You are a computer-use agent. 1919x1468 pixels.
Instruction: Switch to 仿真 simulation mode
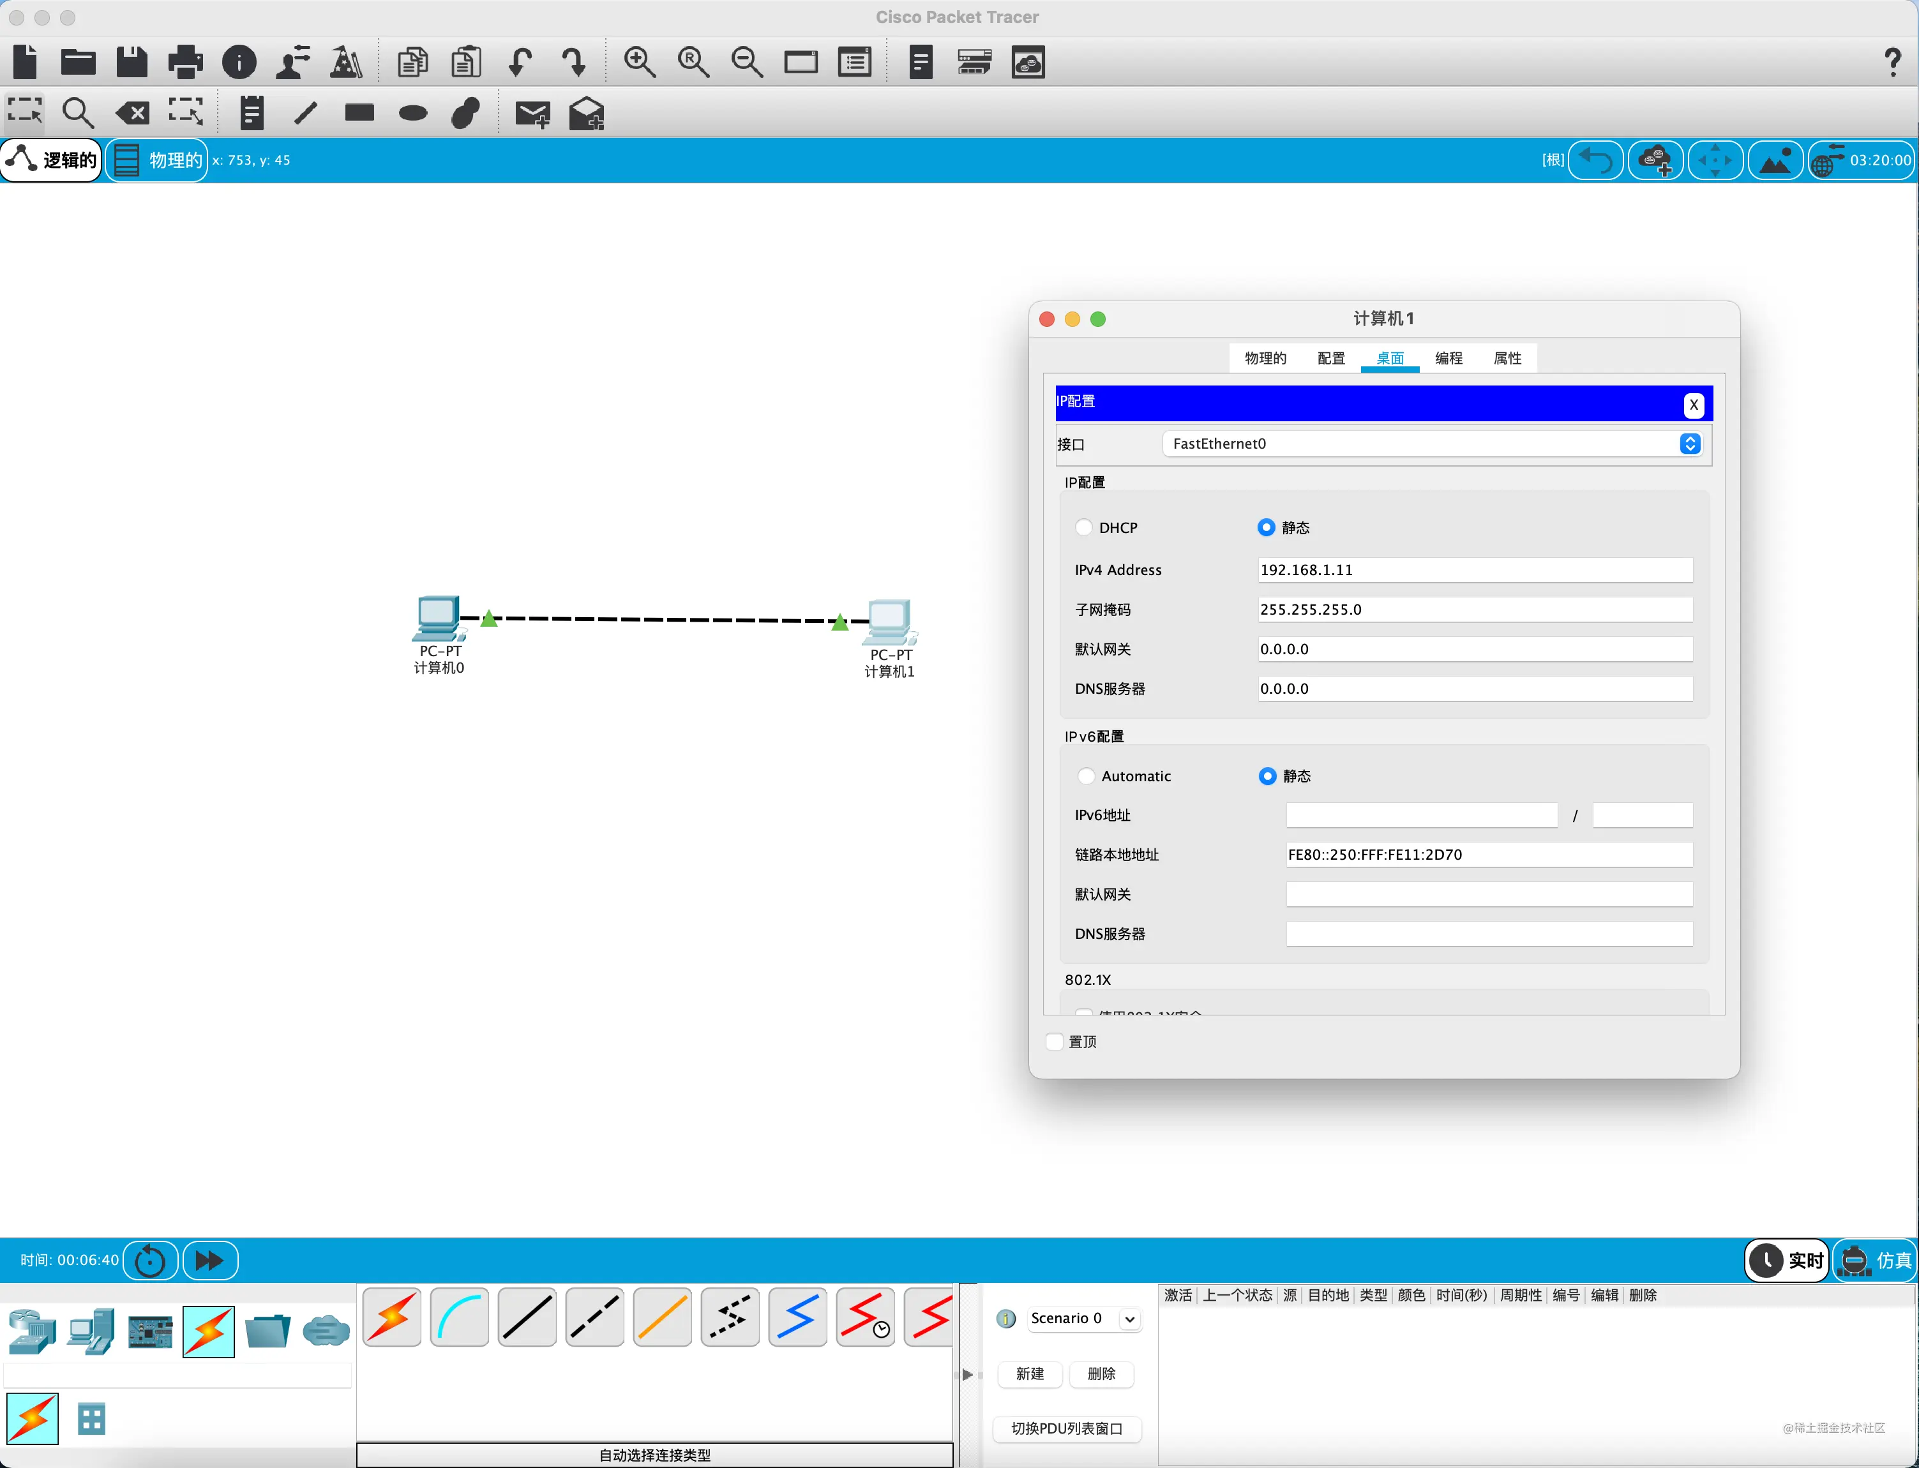(x=1874, y=1260)
